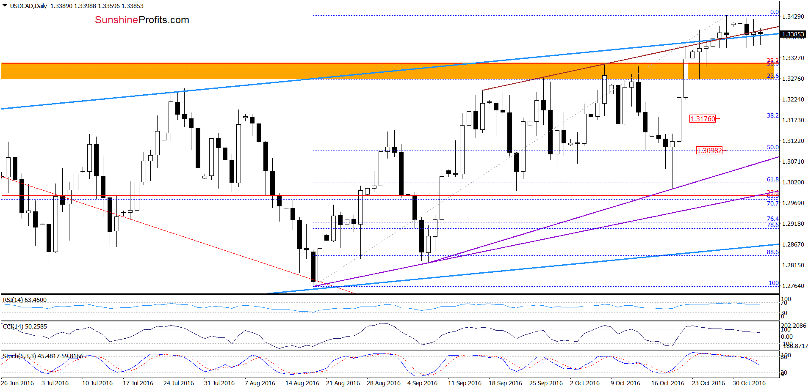Screen dimensions: 808x389
Task: Select the Stoch(5,3,3) indicator label
Action: tap(43, 356)
